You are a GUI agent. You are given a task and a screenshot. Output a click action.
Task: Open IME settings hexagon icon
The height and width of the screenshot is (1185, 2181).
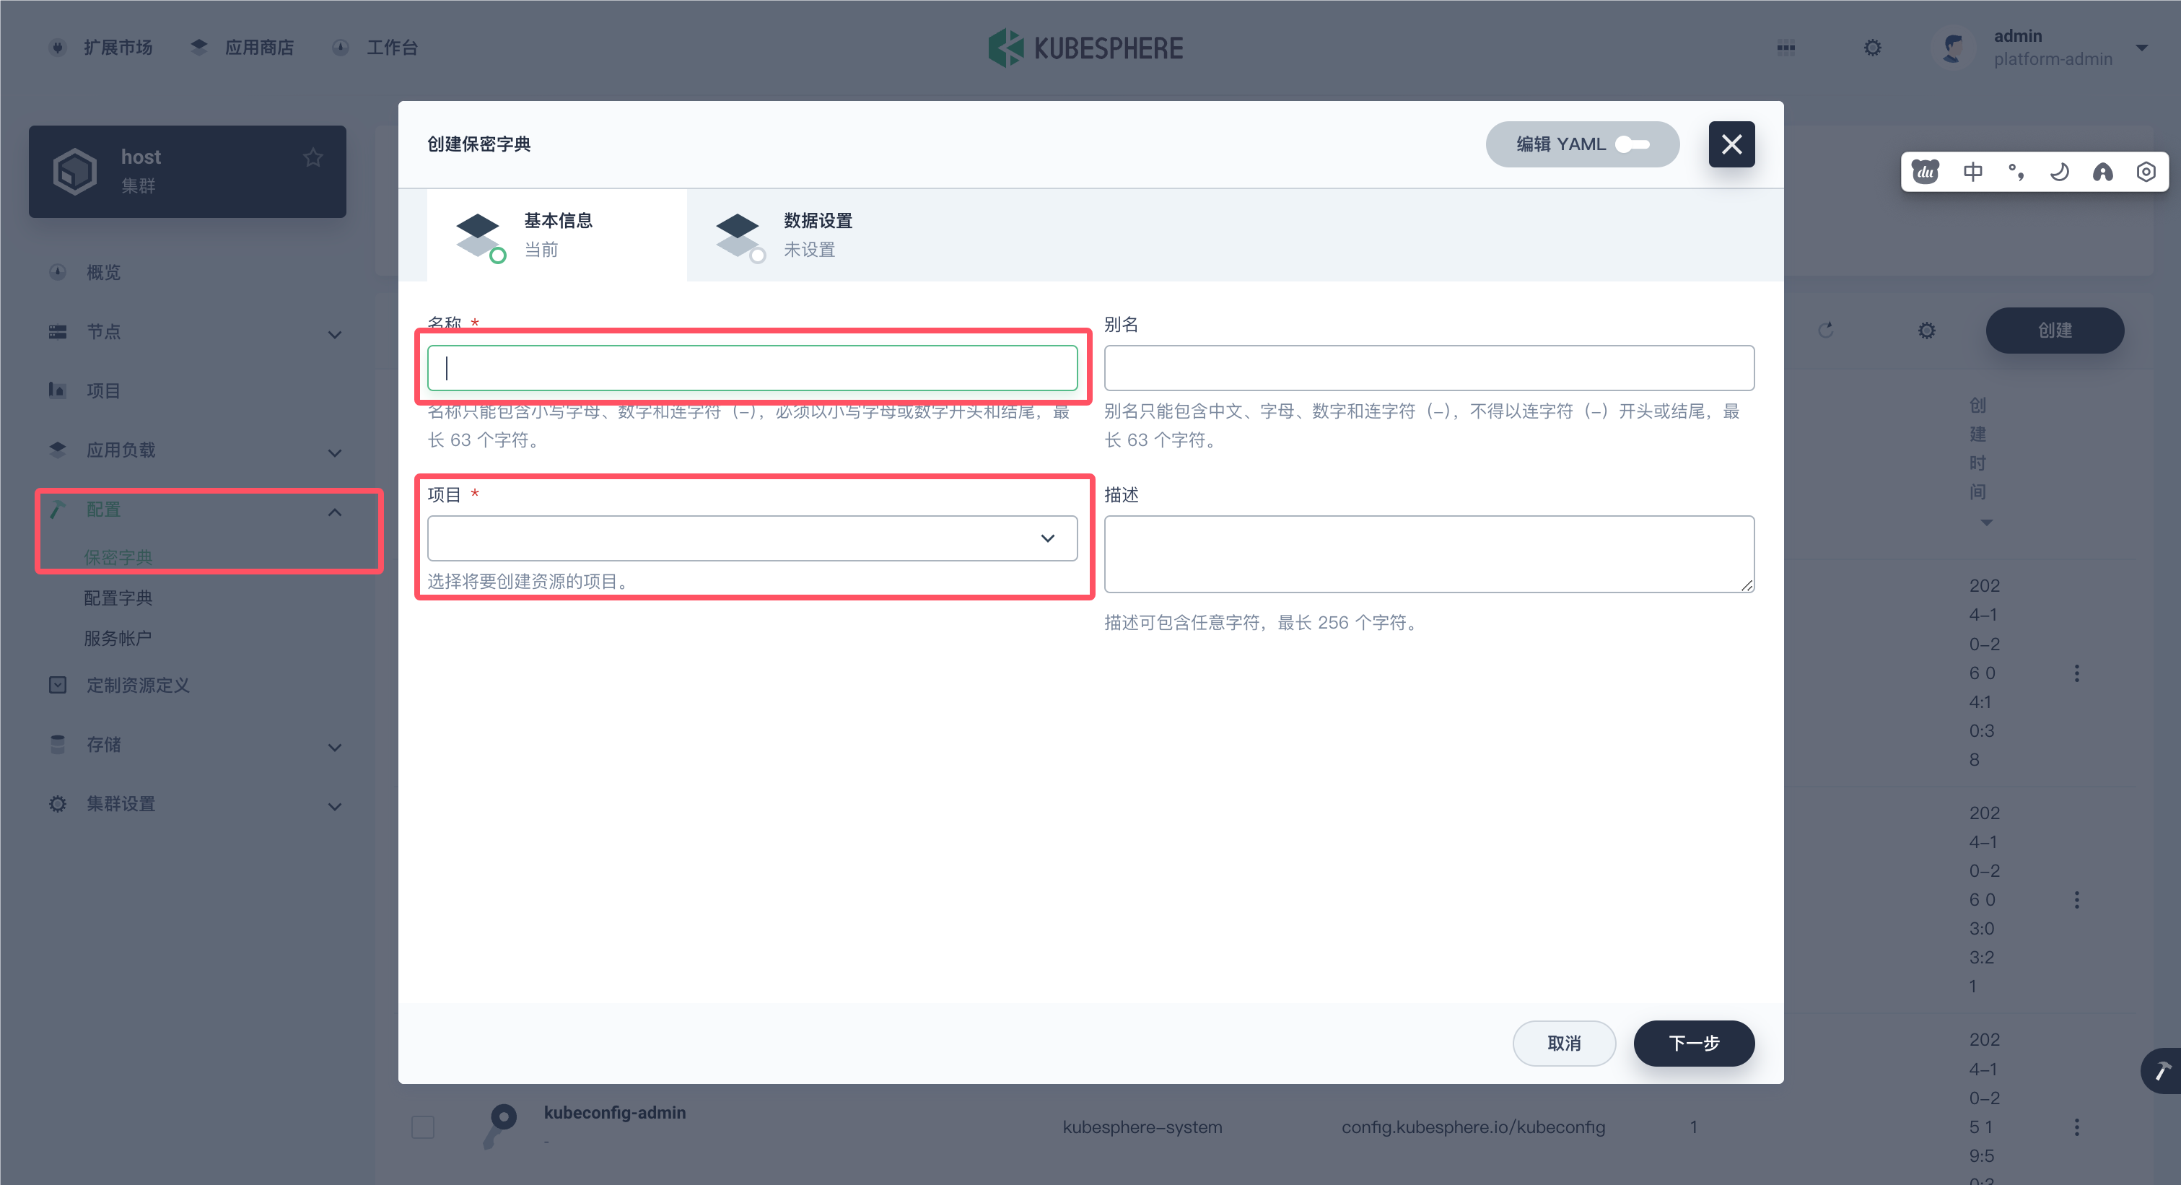tap(2146, 172)
